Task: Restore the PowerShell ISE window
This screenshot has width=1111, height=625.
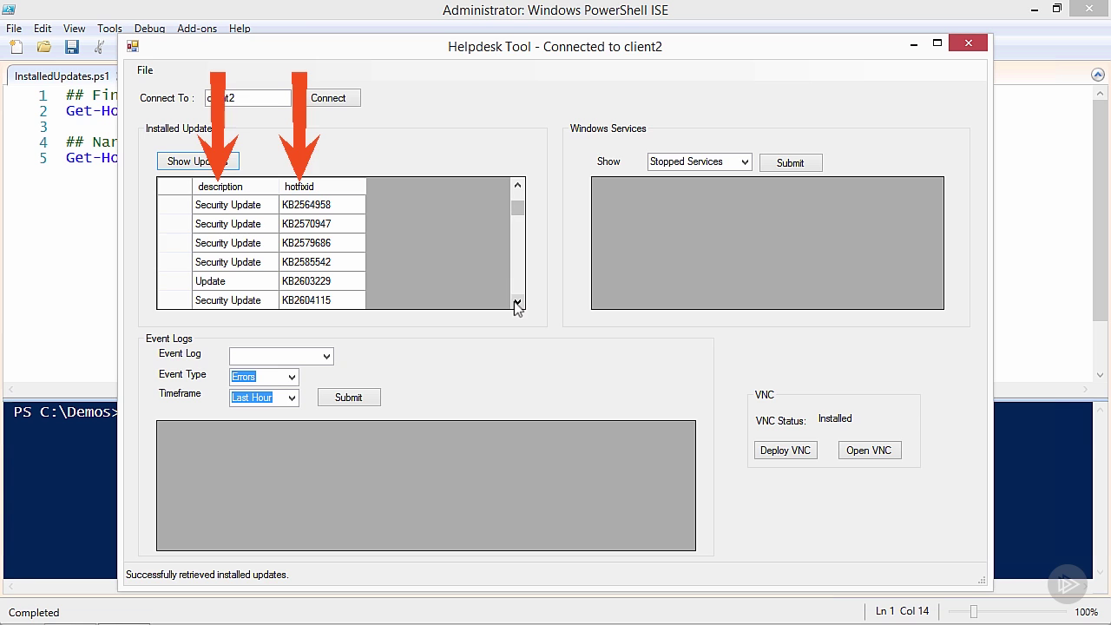Action: tap(1057, 9)
